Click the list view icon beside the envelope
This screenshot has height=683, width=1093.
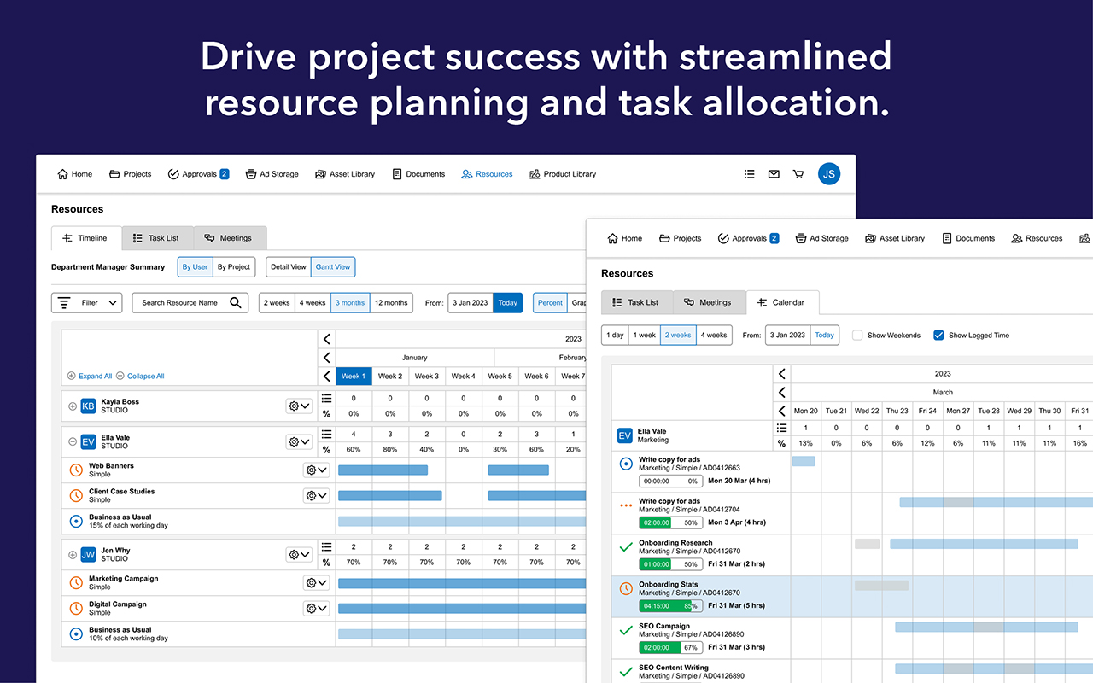pyautogui.click(x=749, y=174)
